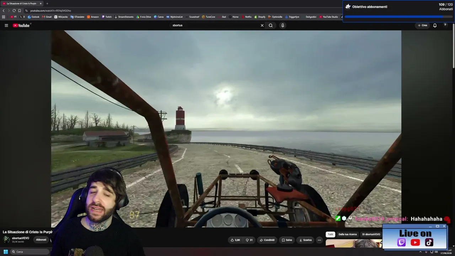Viewport: 455px width, 256px height.
Task: Download the video with Scarica
Action: coord(305,240)
